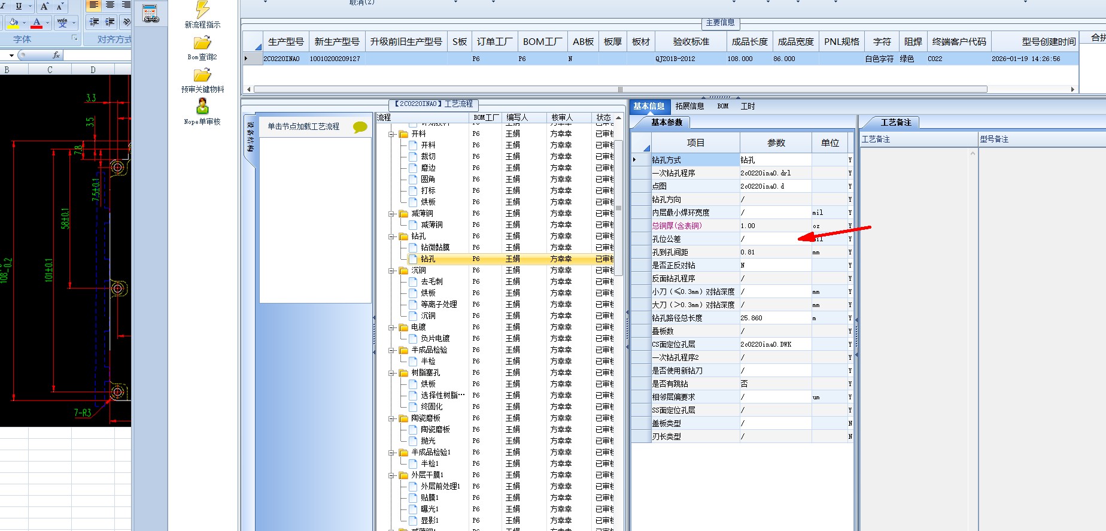Click the calculator link icon
The width and height of the screenshot is (1106, 531).
(150, 13)
